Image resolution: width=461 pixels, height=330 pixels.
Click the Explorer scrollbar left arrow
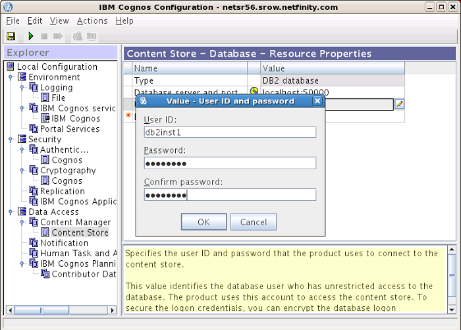click(x=11, y=310)
